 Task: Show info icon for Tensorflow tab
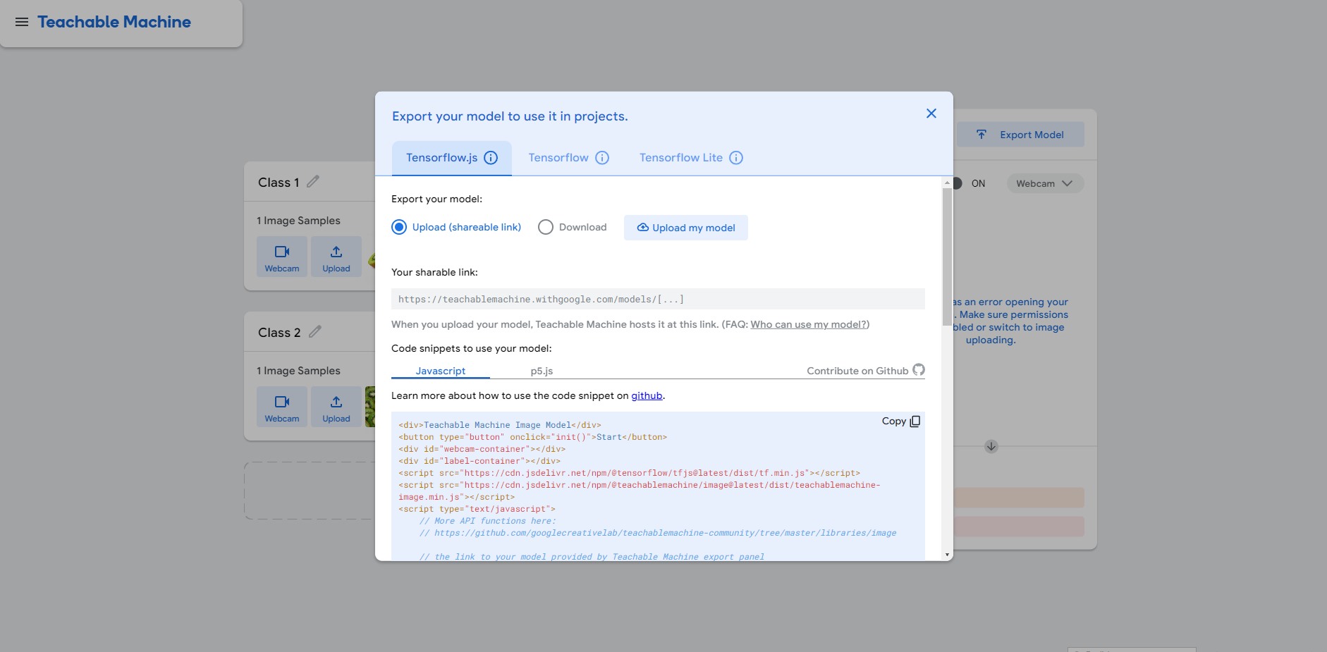[x=602, y=158]
